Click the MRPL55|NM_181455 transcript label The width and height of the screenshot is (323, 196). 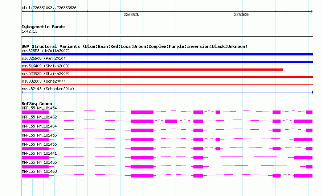click(39, 144)
